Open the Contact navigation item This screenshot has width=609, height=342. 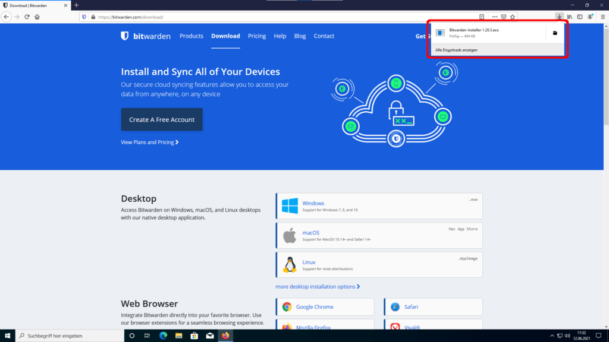point(324,36)
